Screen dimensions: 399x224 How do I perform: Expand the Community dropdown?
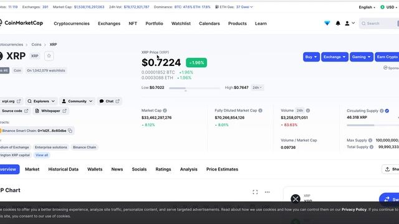point(77,101)
